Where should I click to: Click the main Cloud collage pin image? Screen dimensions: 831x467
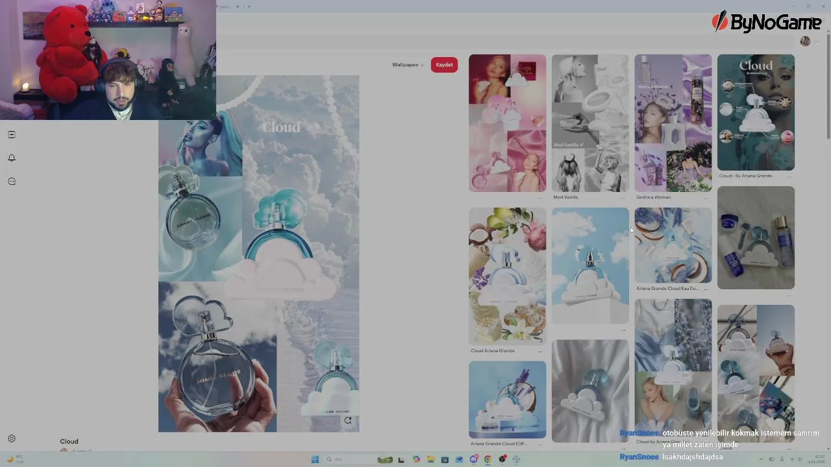258,254
